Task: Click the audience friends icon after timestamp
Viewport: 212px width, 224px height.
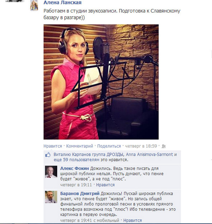Action: click(163, 146)
